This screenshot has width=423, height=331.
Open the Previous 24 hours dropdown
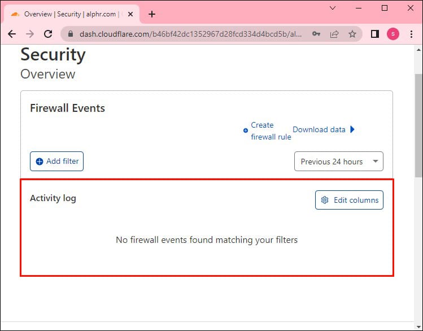(x=338, y=162)
